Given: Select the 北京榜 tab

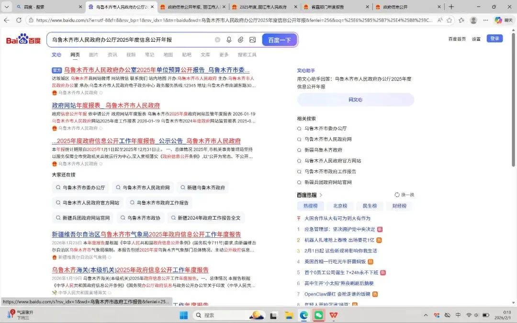Looking at the screenshot, I should coord(340,206).
